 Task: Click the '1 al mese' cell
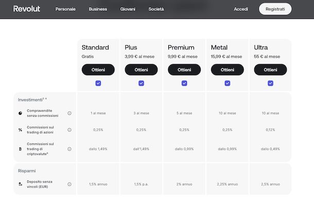tap(98, 113)
